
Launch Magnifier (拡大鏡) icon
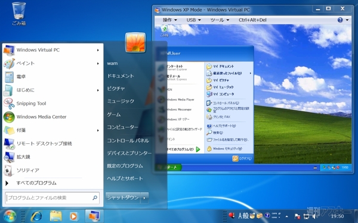[9, 157]
